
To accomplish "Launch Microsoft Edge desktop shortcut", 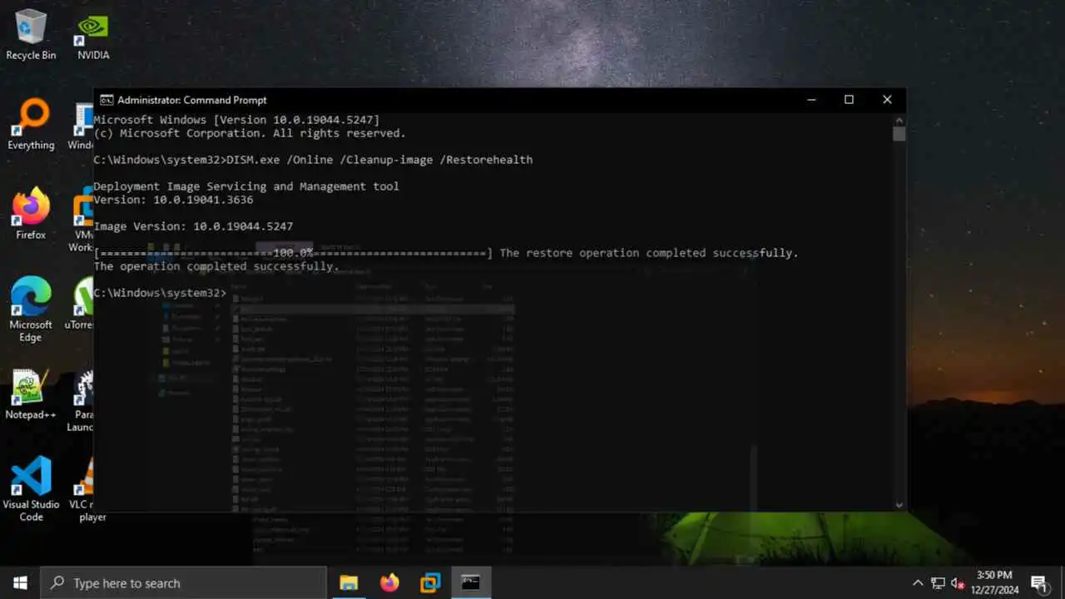I will pyautogui.click(x=31, y=309).
